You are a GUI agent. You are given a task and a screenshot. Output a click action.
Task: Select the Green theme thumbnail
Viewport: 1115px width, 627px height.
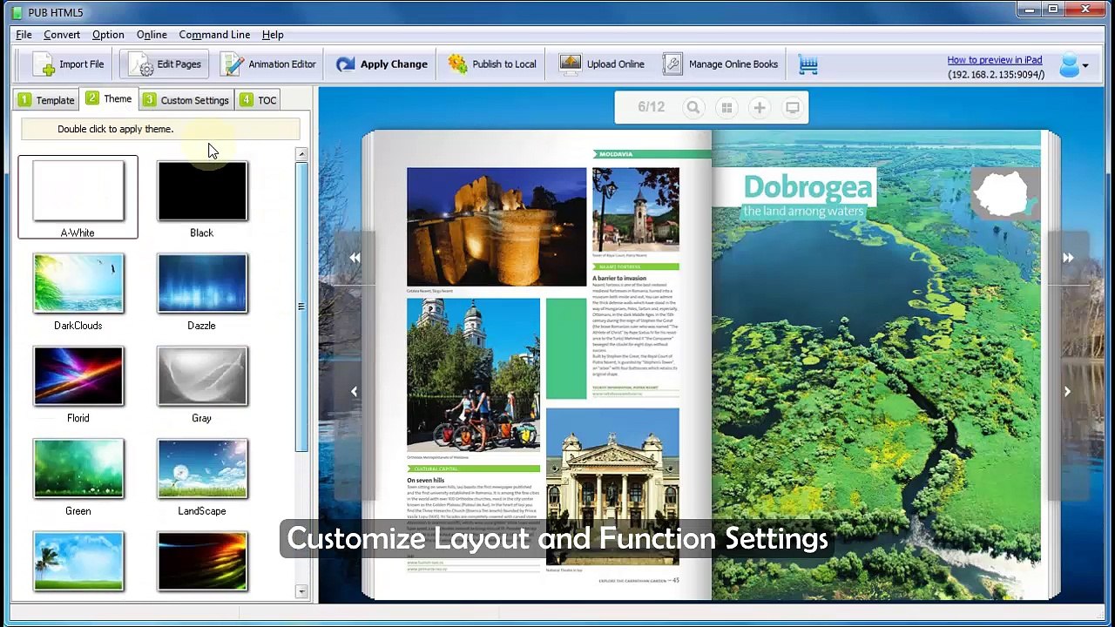pos(78,469)
